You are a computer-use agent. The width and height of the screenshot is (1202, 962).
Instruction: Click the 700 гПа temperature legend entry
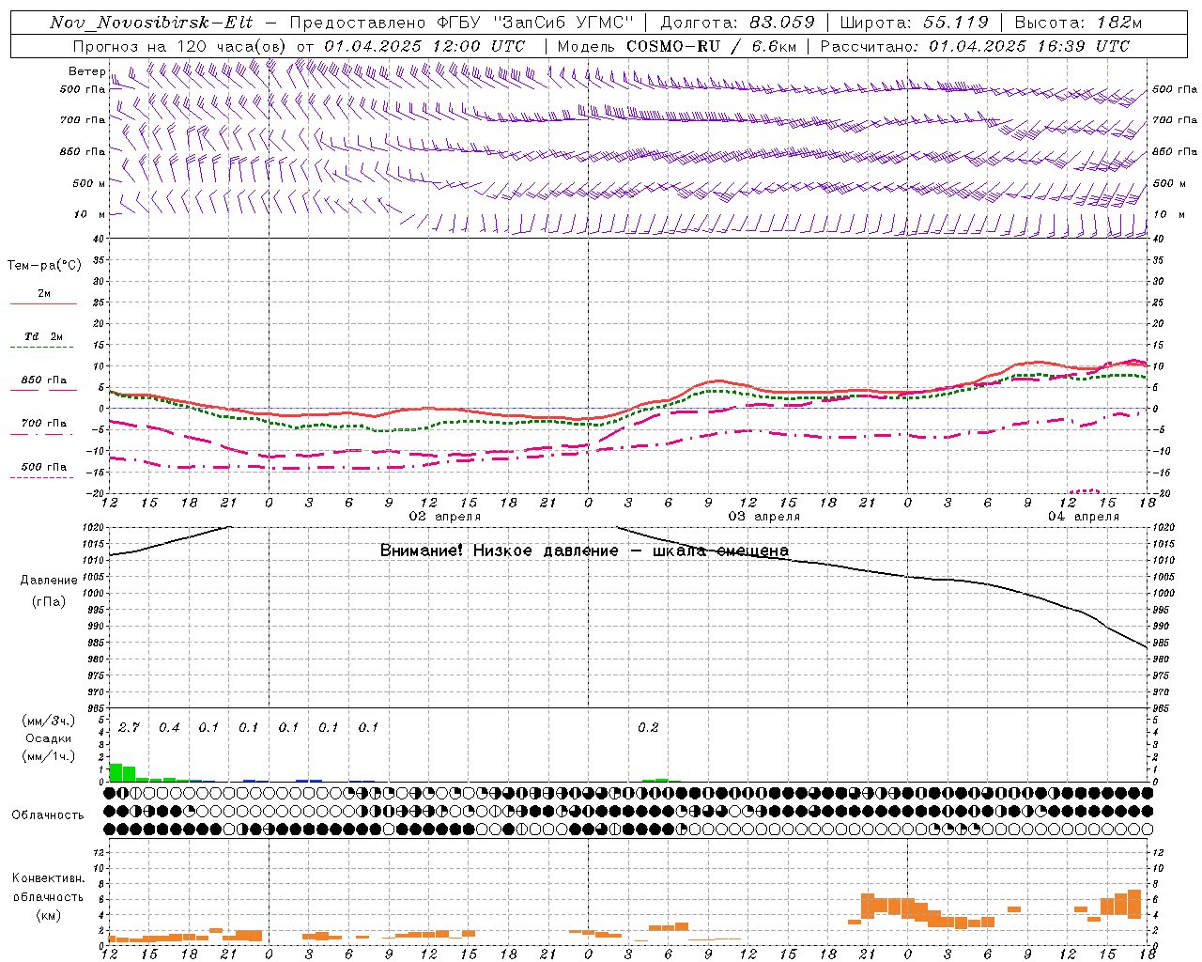[x=43, y=427]
